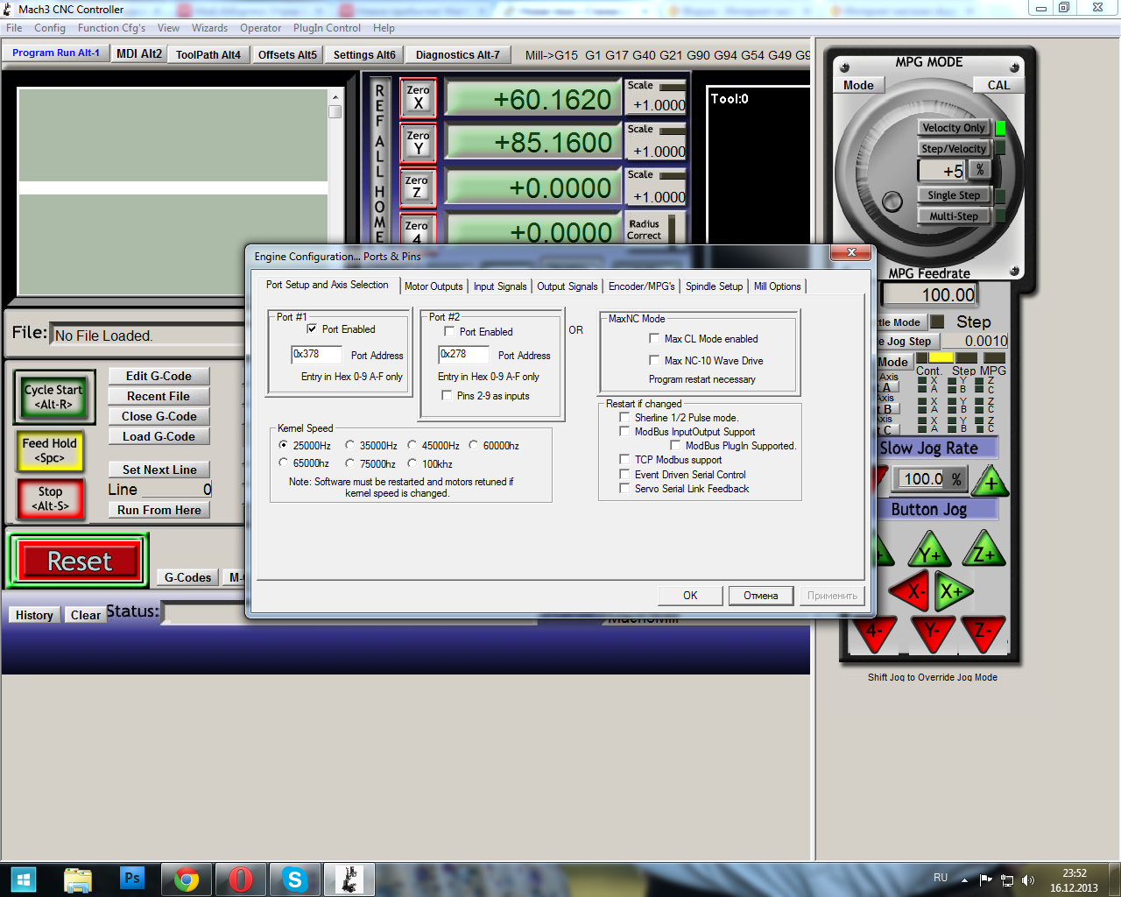Click Run From Here button
1121x897 pixels.
(159, 510)
